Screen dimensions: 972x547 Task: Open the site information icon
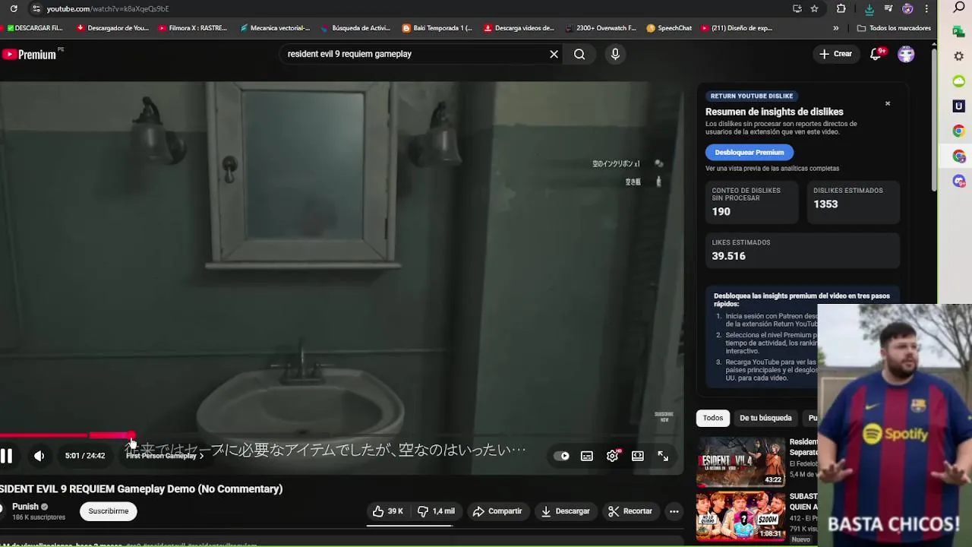[x=36, y=8]
